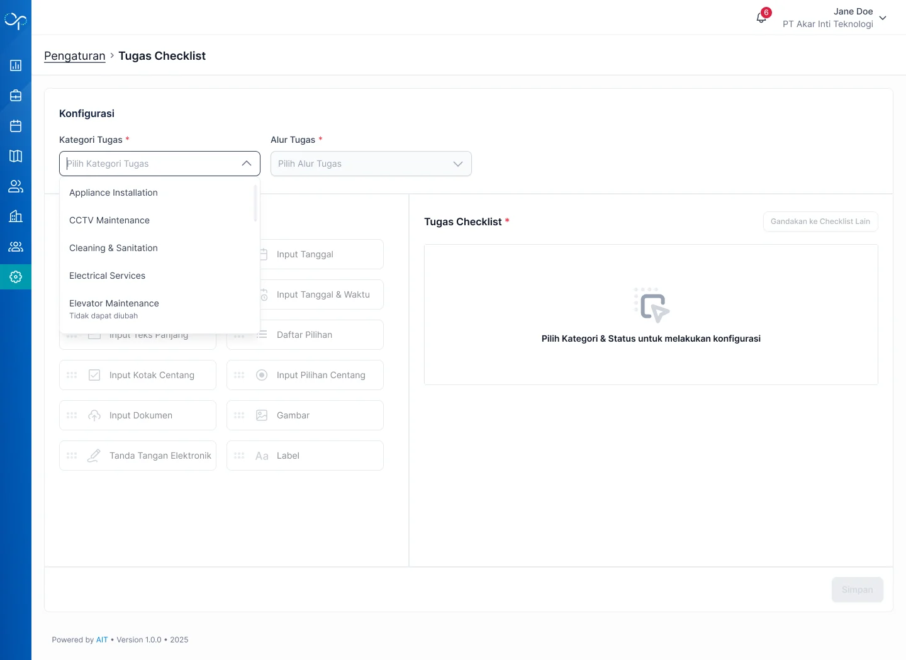Click the app logo at top of sidebar
906x660 pixels.
[16, 21]
